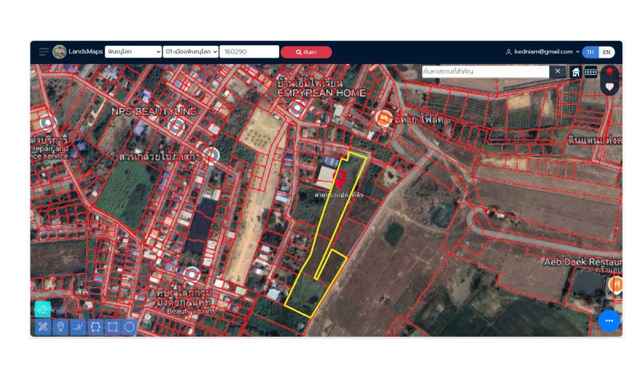Choose the location pin marker tool
This screenshot has height=382, width=625.
60,326
